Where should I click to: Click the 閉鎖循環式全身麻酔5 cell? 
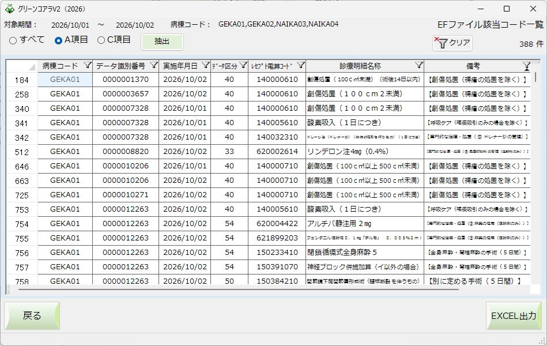point(365,253)
